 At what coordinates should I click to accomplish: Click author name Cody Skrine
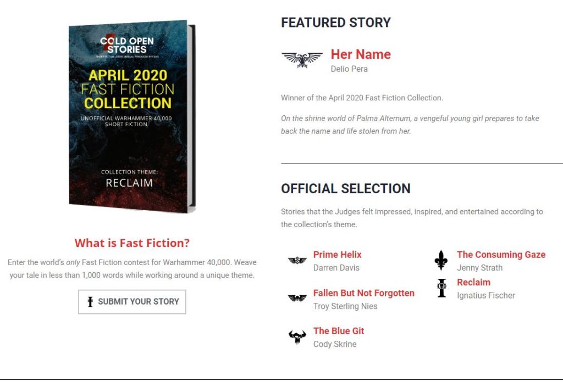(x=335, y=344)
